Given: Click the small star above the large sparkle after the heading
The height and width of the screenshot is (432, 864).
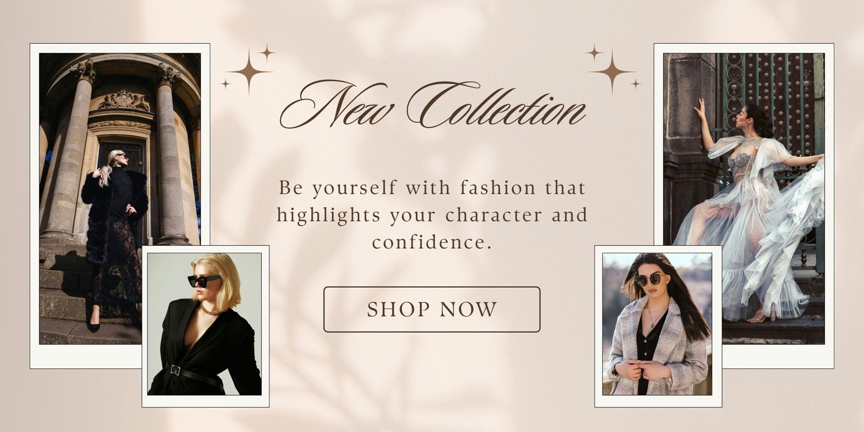Looking at the screenshot, I should coord(594,52).
